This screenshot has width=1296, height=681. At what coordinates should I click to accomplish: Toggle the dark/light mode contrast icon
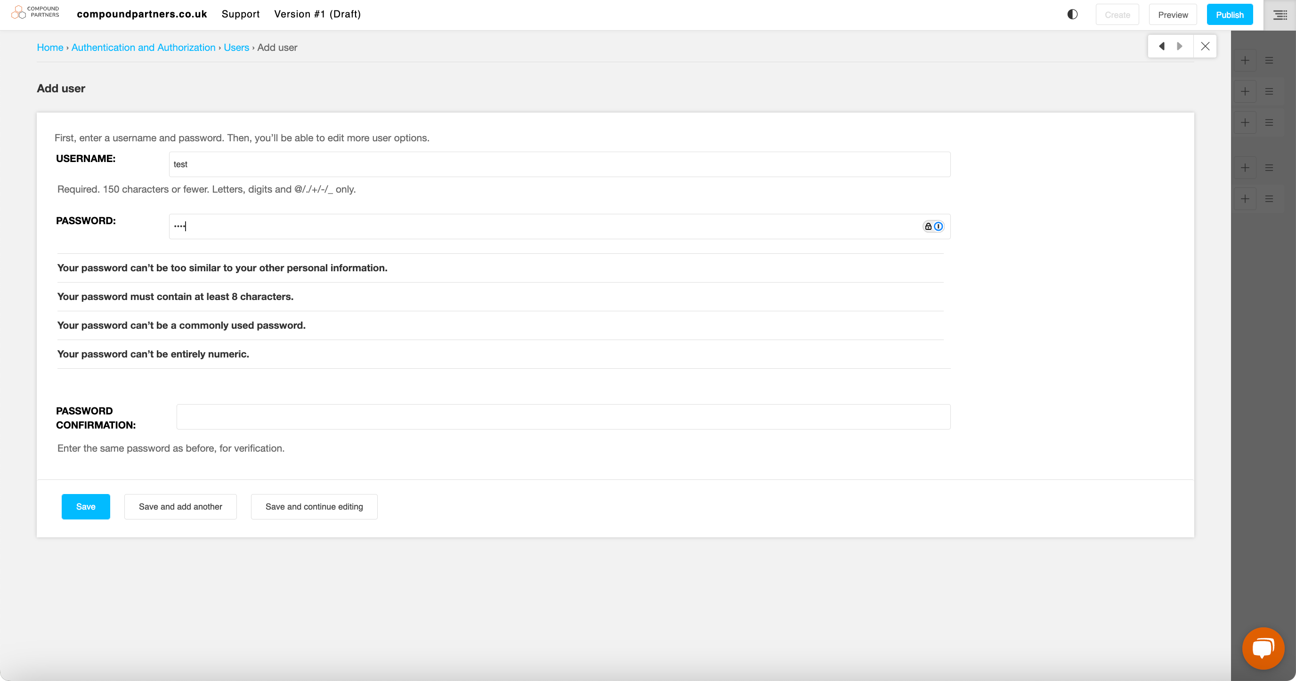tap(1072, 15)
